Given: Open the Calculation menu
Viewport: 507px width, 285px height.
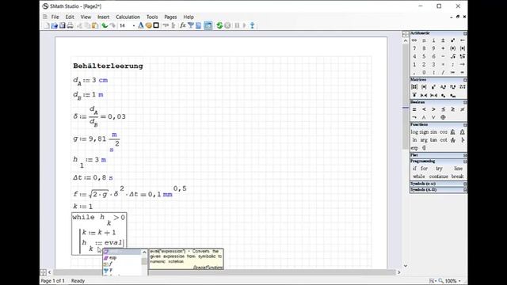Looking at the screenshot, I should (128, 17).
